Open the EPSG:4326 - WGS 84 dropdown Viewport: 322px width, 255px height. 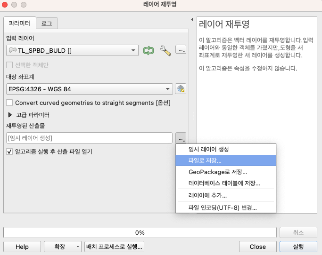[89, 89]
